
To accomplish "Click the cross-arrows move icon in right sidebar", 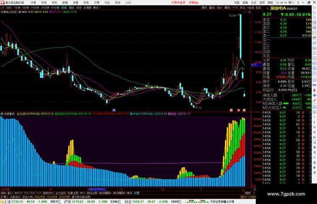I will click(x=314, y=96).
